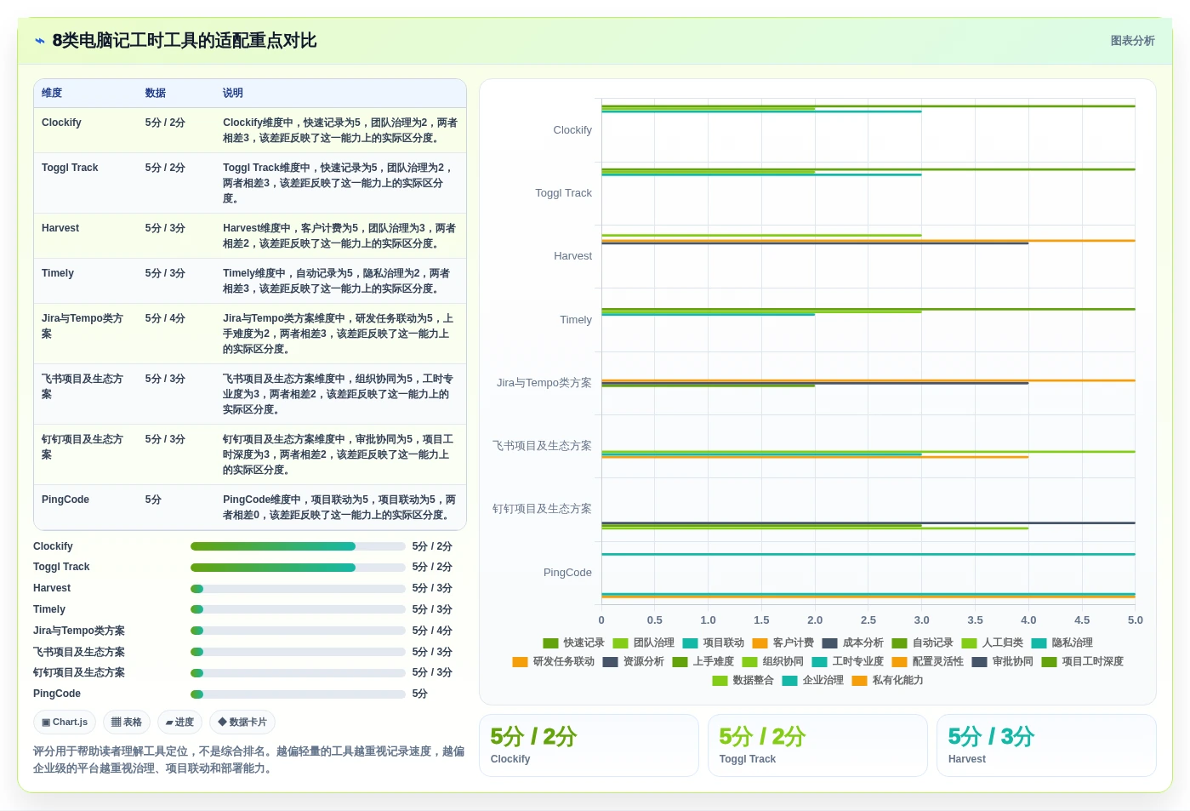Click the 5.0 tick on the chart x-axis

[x=1135, y=620]
